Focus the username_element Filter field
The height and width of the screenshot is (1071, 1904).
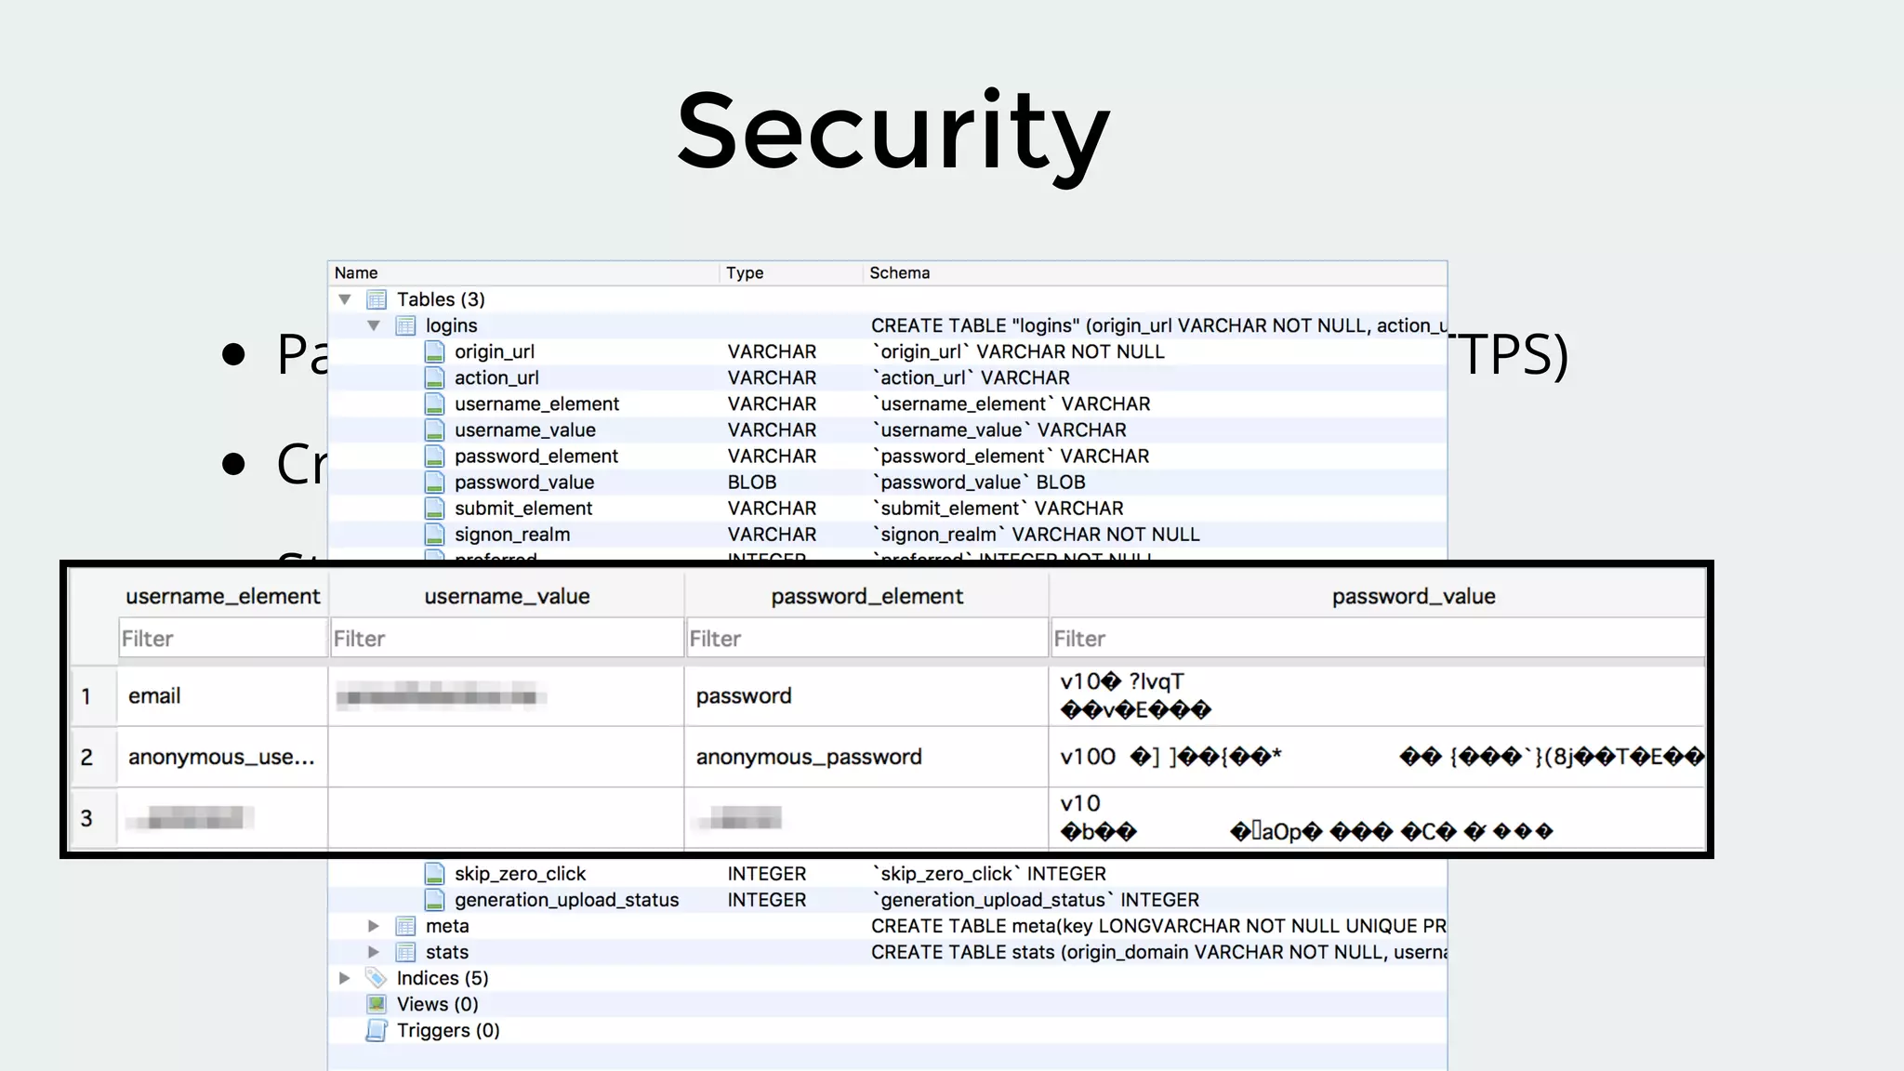pyautogui.click(x=223, y=639)
